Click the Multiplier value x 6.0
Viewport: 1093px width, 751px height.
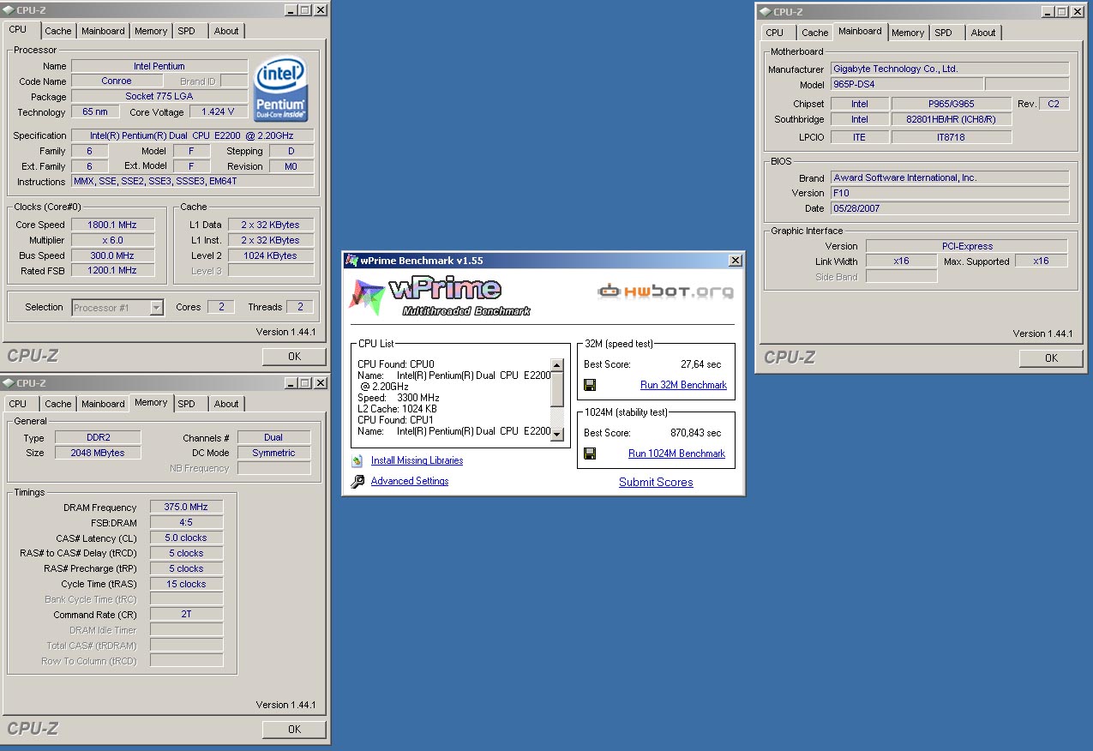point(112,240)
